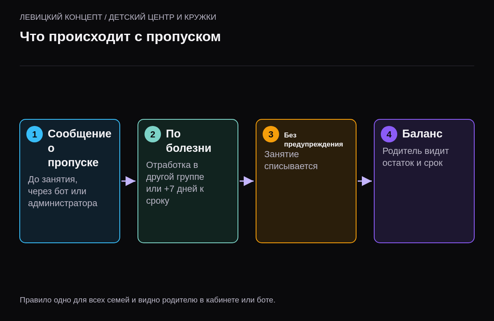Select the 'Баланс' card title

(422, 134)
